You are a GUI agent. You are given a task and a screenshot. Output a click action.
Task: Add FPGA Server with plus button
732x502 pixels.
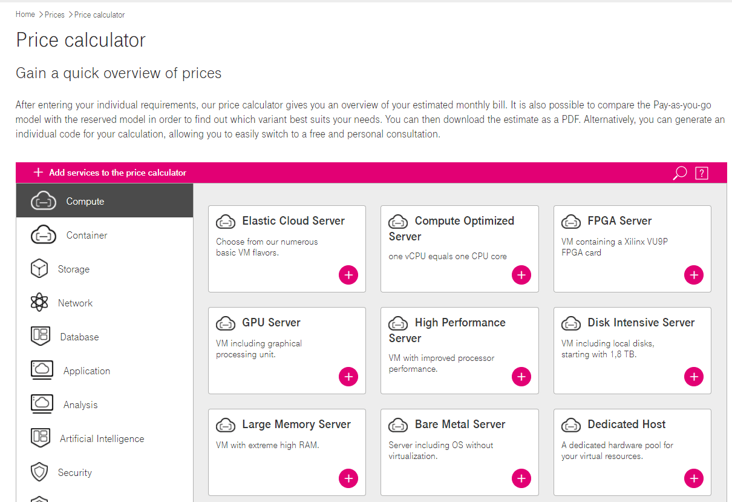click(694, 275)
